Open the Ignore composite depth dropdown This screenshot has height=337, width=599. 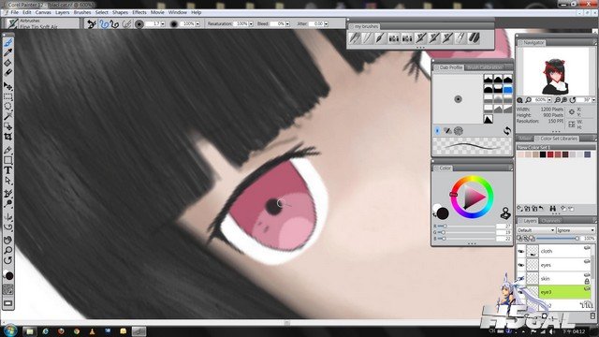[576, 230]
